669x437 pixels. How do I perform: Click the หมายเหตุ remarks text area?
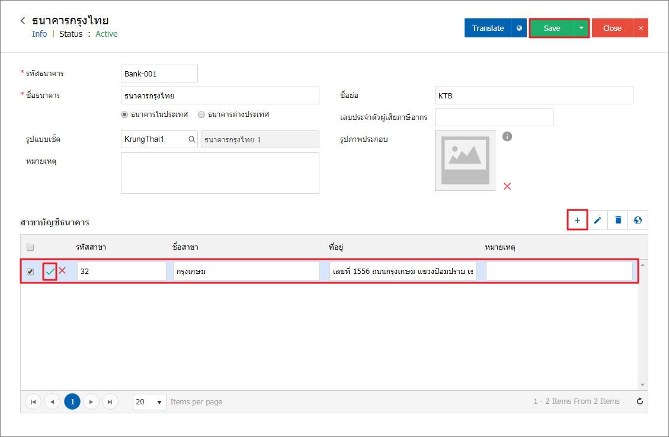coord(220,173)
